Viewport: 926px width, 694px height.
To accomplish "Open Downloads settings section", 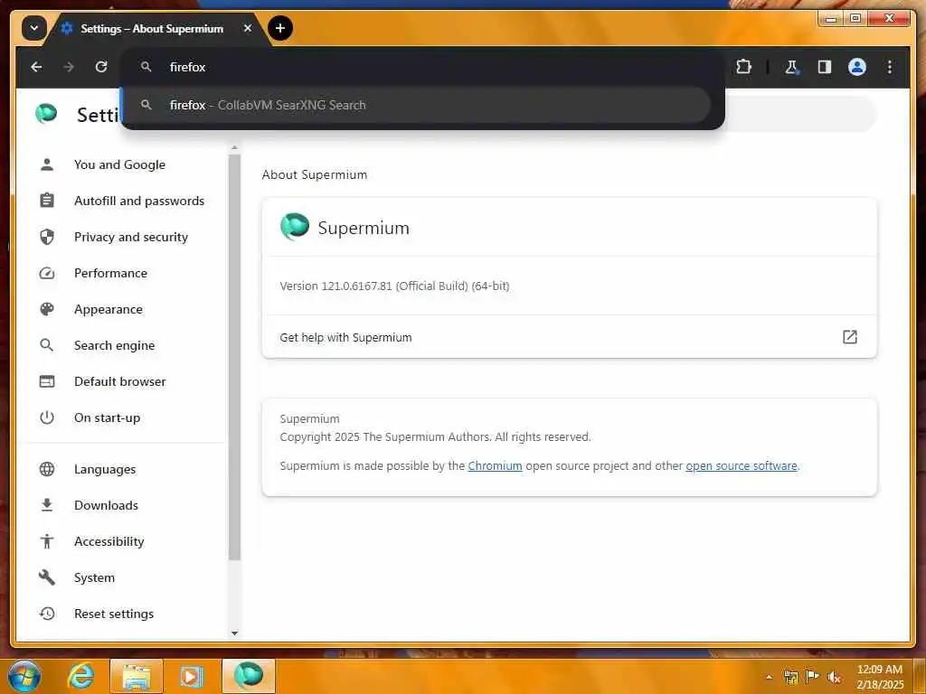I will tap(106, 505).
